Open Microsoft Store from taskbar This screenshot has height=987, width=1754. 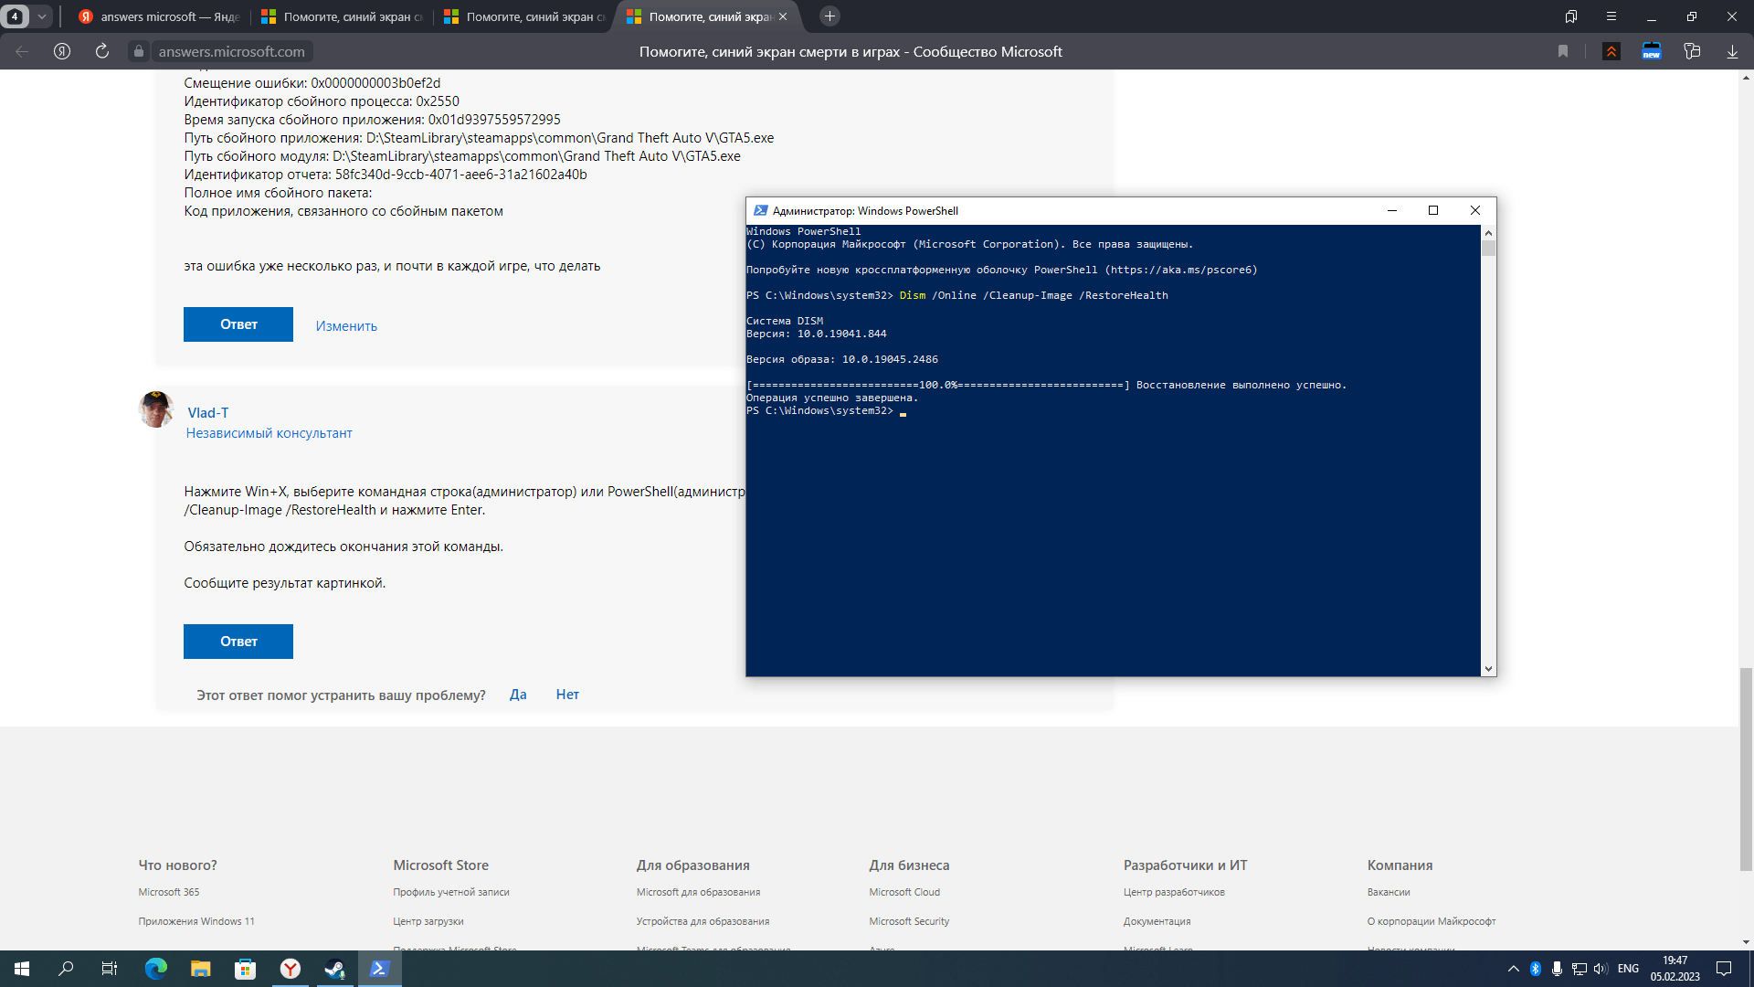pyautogui.click(x=245, y=969)
